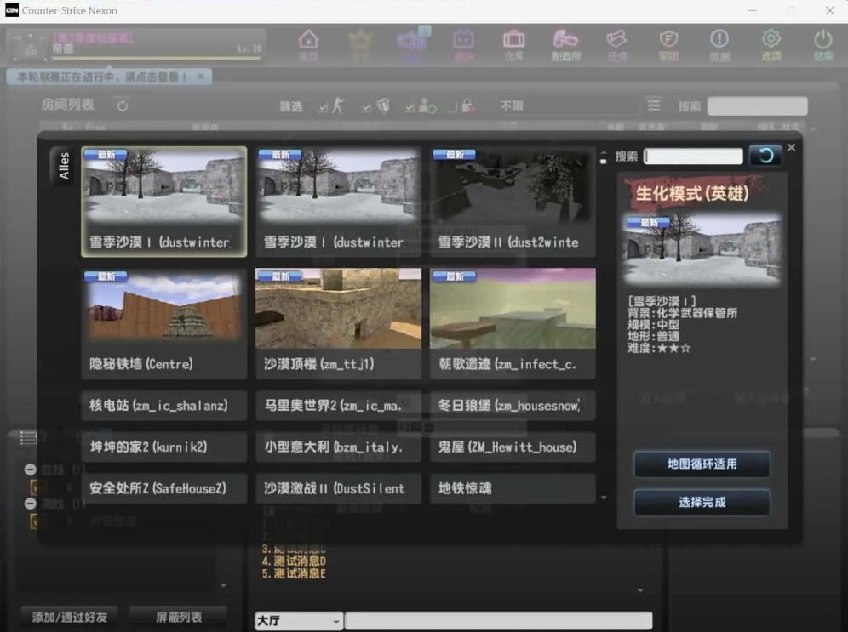This screenshot has width=848, height=632.
Task: Open the 制造所 crafting icon
Action: pyautogui.click(x=564, y=44)
